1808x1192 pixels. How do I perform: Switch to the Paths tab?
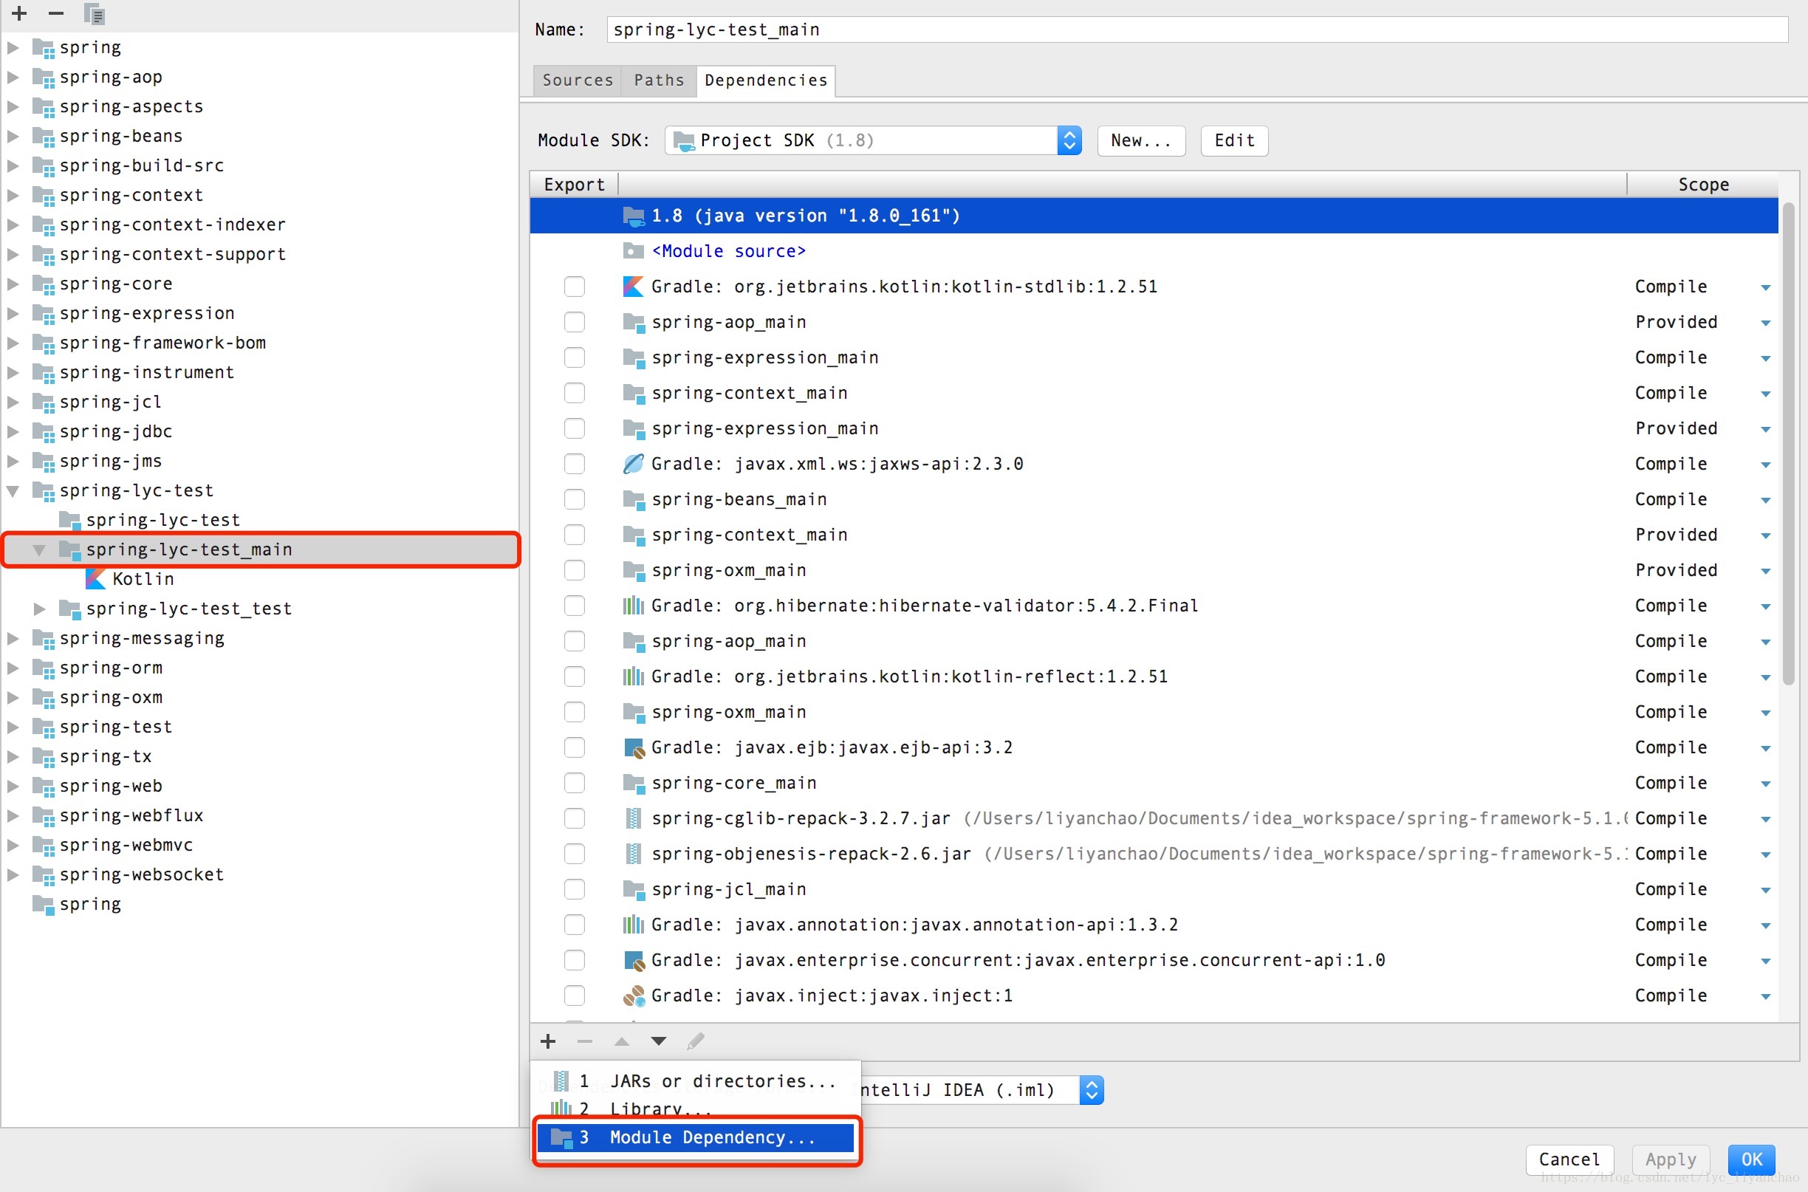[660, 81]
